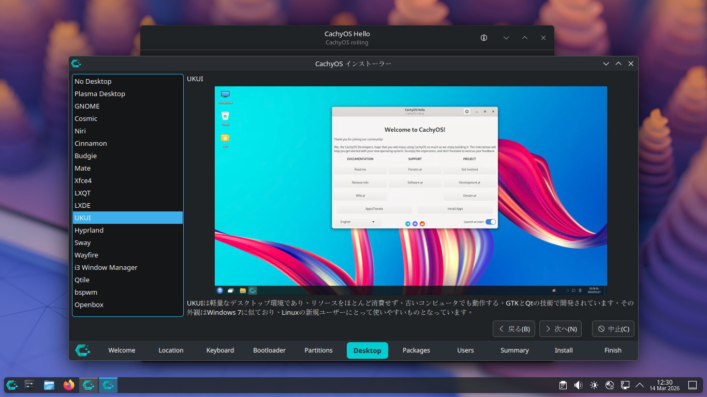This screenshot has height=397, width=707.
Task: Launch Firefox from the taskbar
Action: [x=69, y=385]
